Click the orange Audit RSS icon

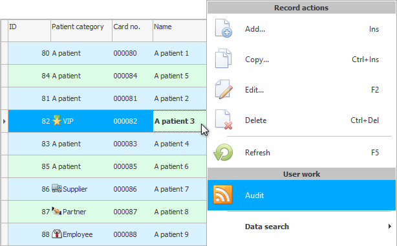pyautogui.click(x=223, y=195)
